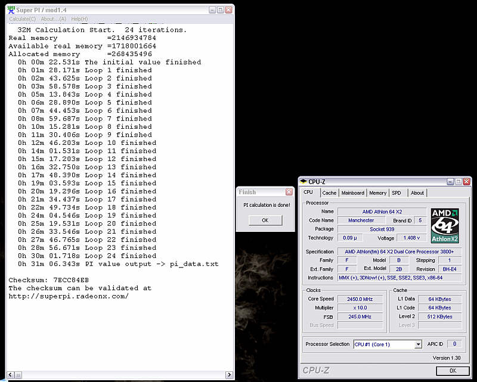The image size is (477, 382).
Task: Click 'PI value output -> pi_data.txt' line
Action: click(x=118, y=263)
